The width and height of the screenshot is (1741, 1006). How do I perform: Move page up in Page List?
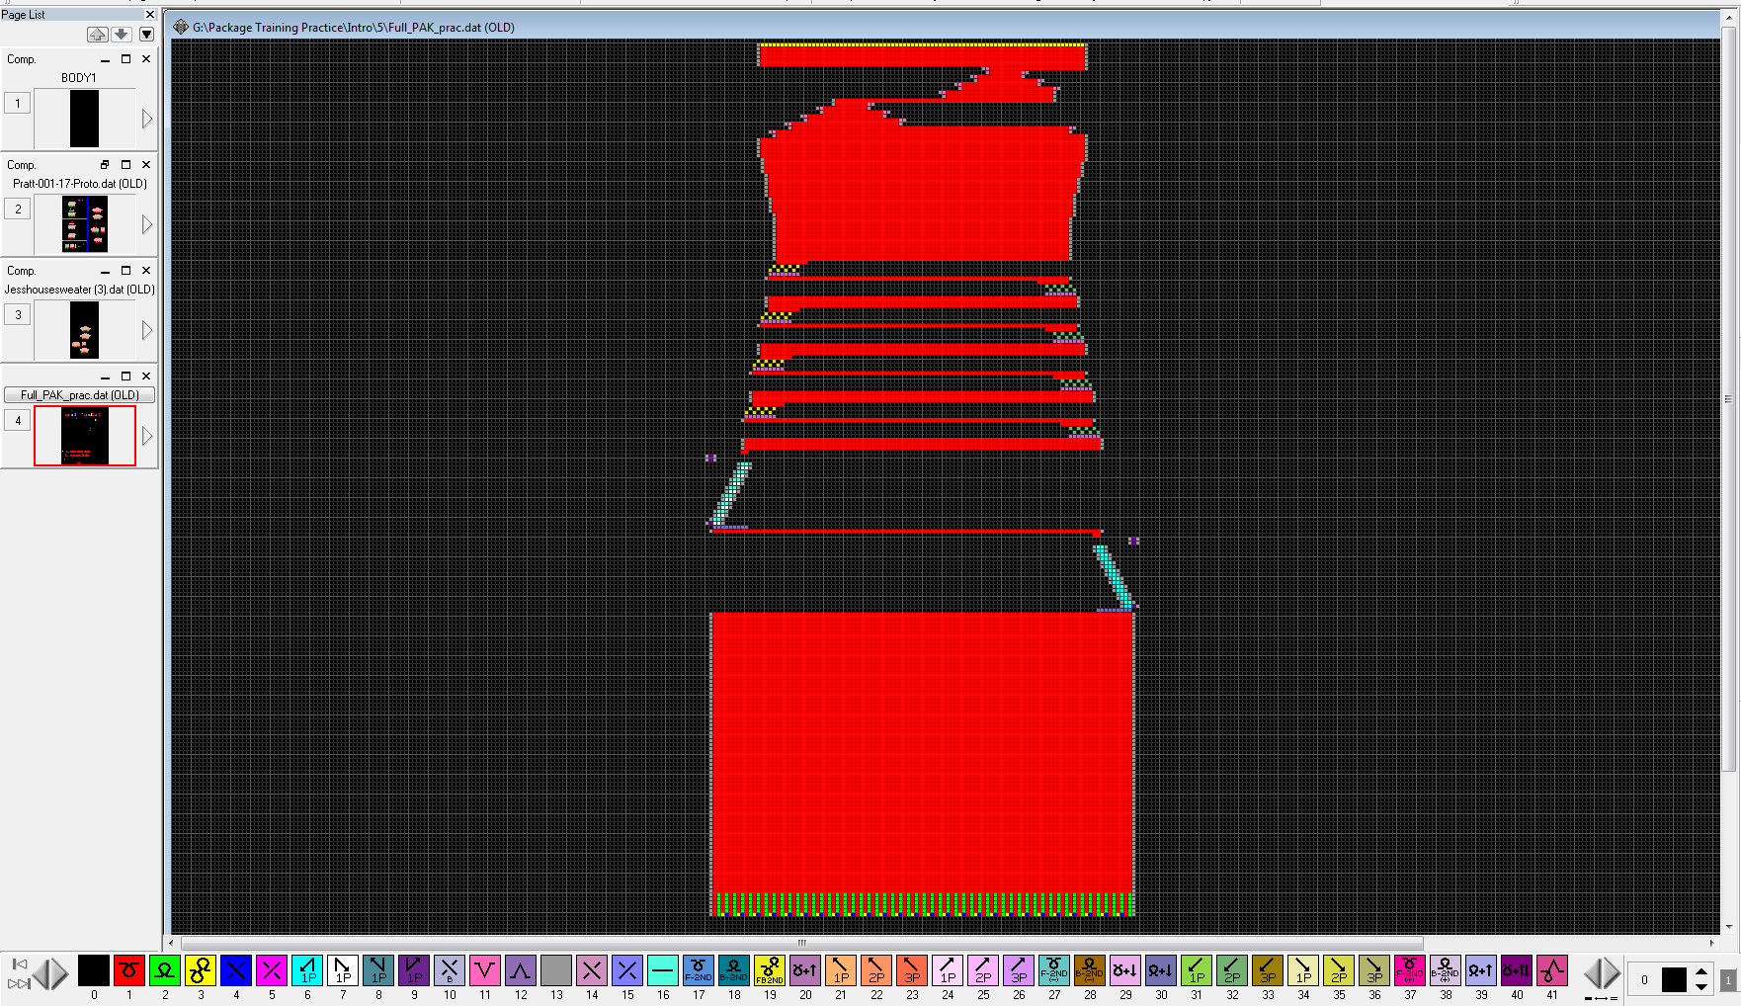97,35
